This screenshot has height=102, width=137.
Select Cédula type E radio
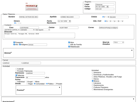click(x=107, y=17)
